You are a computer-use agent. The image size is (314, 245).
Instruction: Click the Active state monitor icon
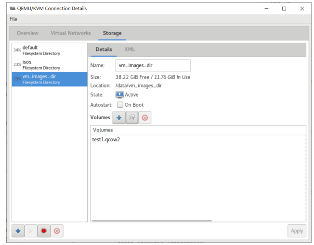tap(119, 95)
